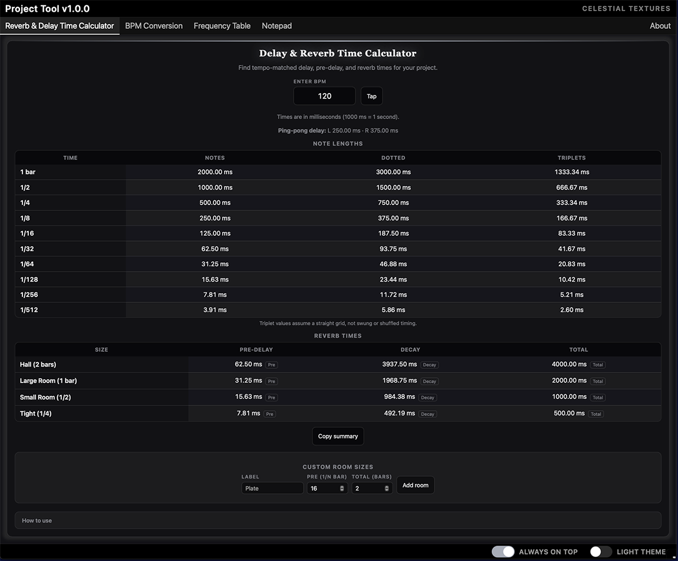This screenshot has height=561, width=678.
Task: Click the 46.88 ms dotted 1/64 value
Action: [393, 264]
